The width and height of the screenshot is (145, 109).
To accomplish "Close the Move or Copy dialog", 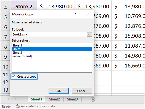I will [x=88, y=14].
